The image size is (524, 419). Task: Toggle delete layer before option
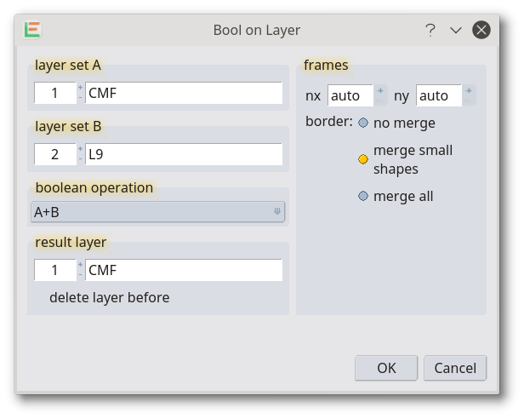pos(109,297)
